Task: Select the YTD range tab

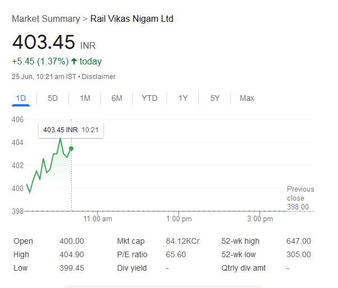Action: pyautogui.click(x=149, y=98)
